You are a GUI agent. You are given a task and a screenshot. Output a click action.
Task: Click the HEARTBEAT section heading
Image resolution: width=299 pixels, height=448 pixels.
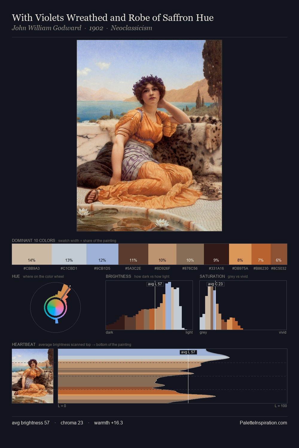pos(24,344)
